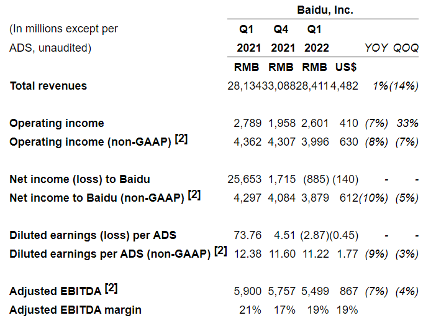Click the Total revenues row label
Viewport: 436px width, 328px height.
click(48, 86)
